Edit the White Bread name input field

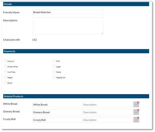(x=57, y=105)
